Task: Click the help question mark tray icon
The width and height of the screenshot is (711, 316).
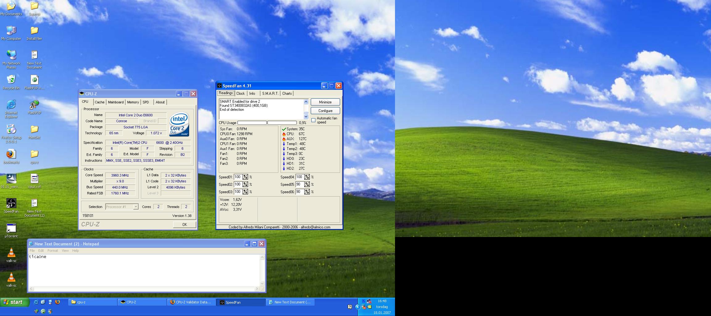Action: [349, 307]
